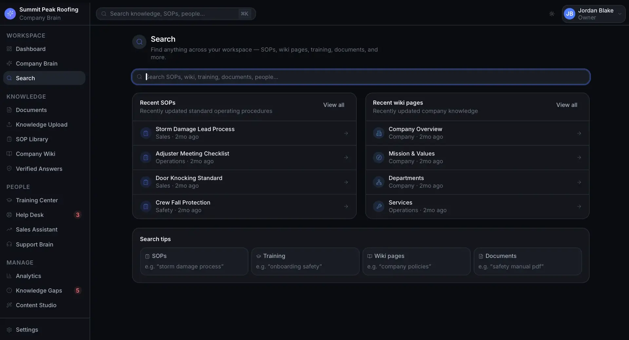Open the Services wiki page

coord(477,207)
